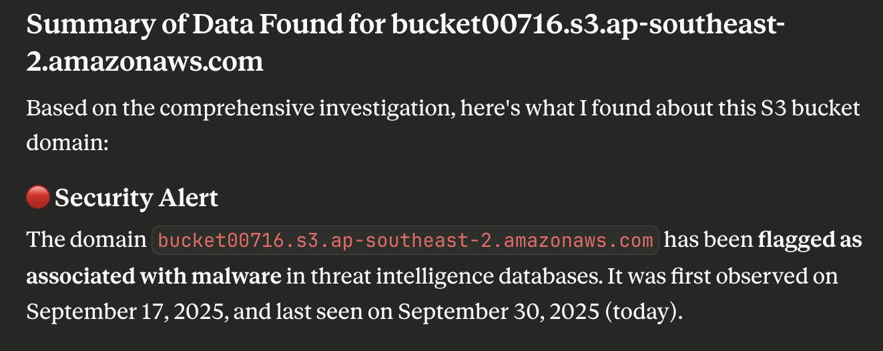The height and width of the screenshot is (351, 883).
Task: Click the red circle alert icon
Action: (x=38, y=198)
